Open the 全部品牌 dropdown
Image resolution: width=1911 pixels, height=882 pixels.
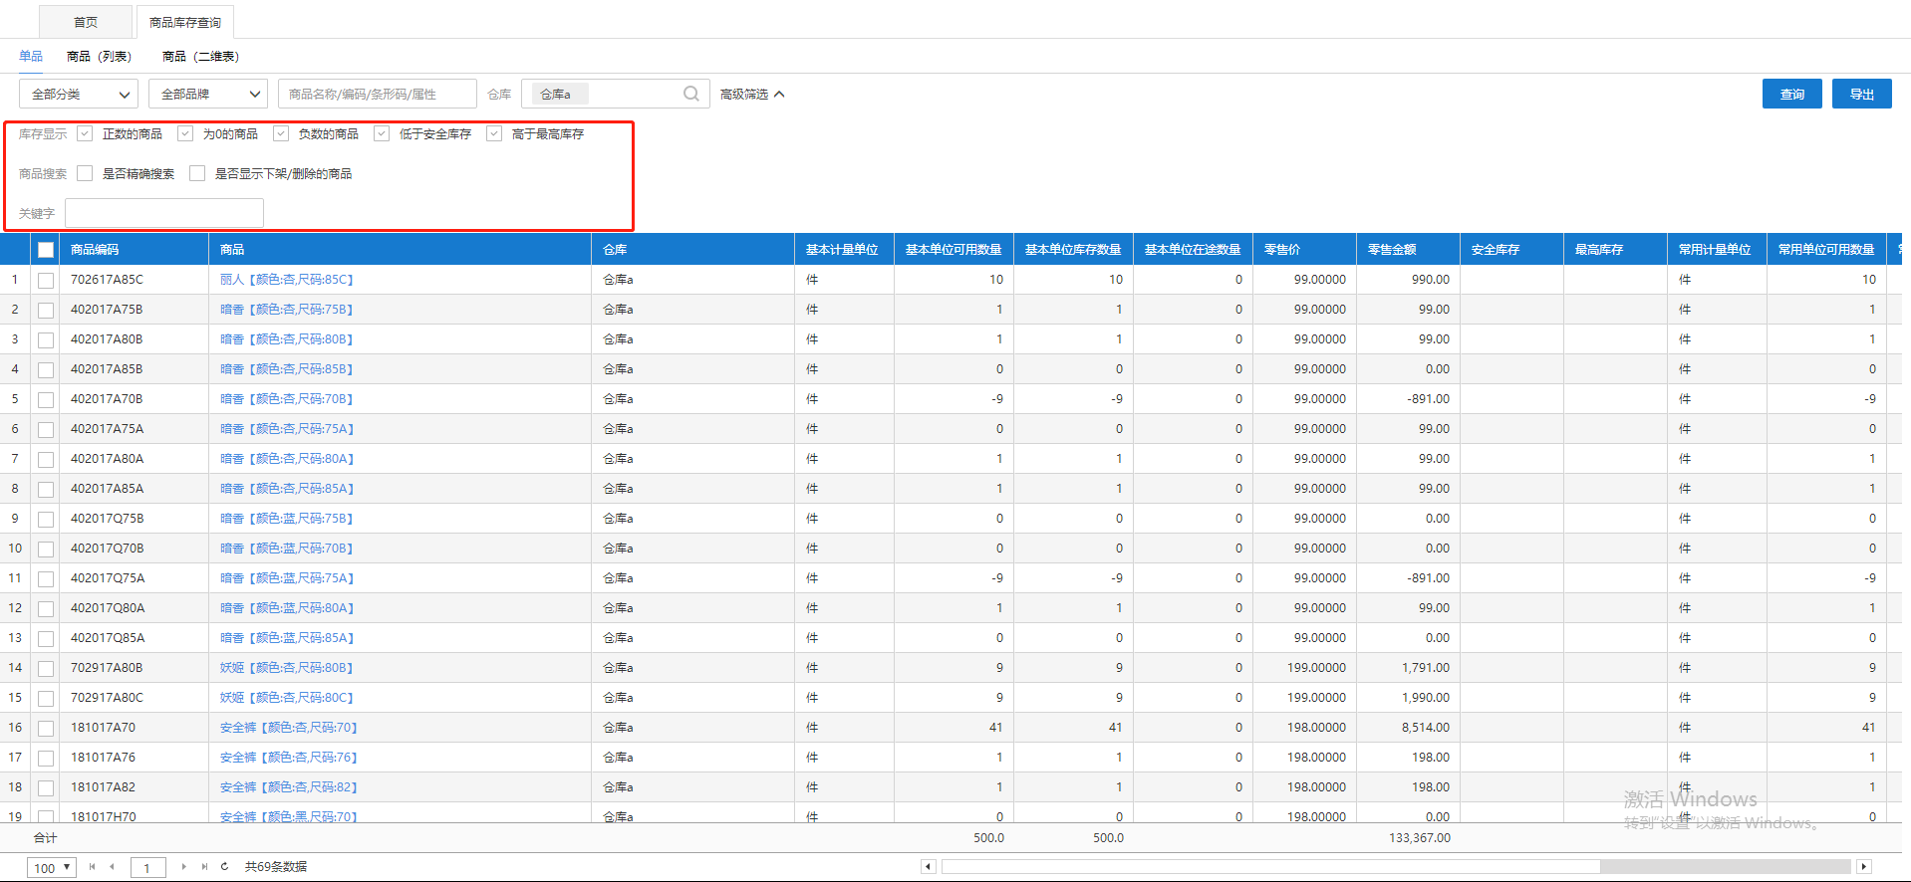pos(208,94)
